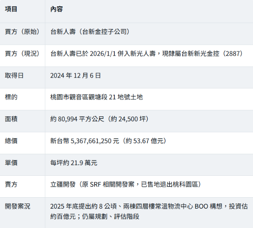
Task: Click the 內容 column header
Action: [57, 9]
